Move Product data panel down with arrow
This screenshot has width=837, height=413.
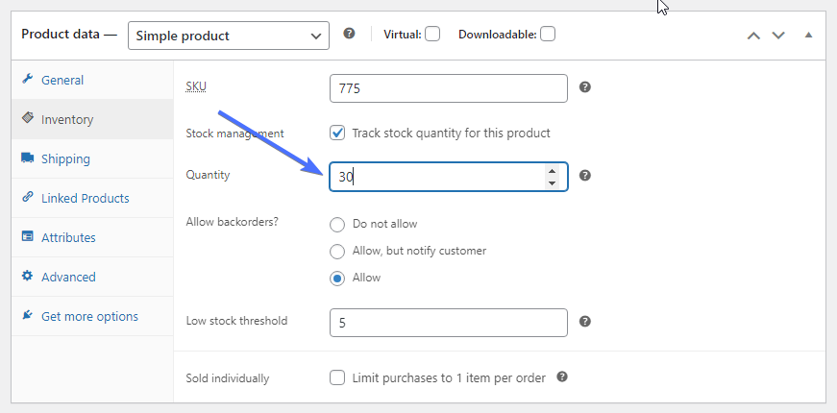(778, 36)
